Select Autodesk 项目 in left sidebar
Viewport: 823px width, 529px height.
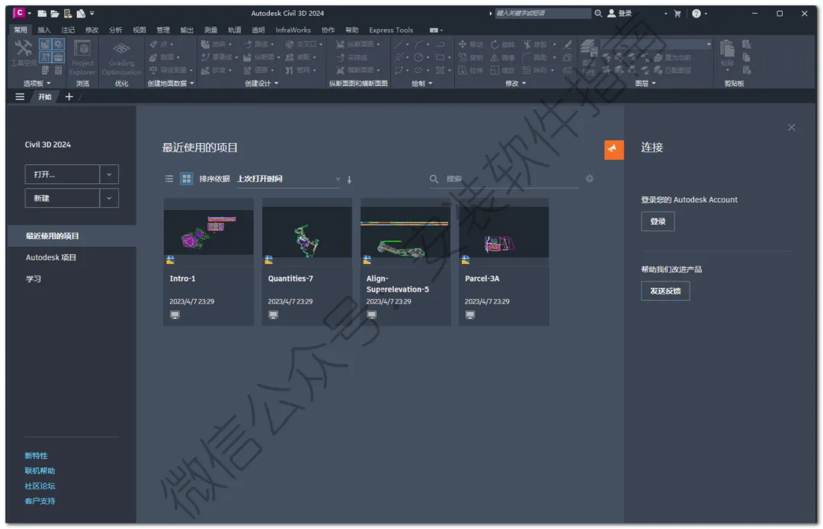tap(51, 257)
